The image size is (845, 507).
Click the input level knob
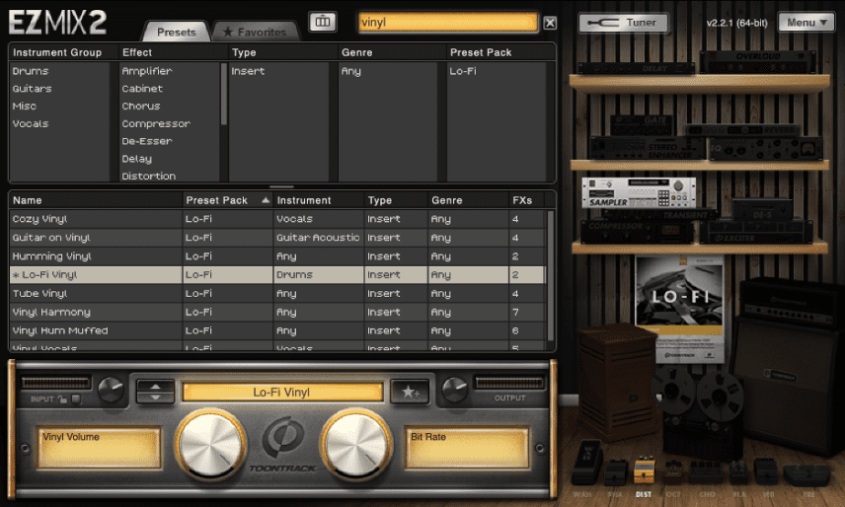point(111,391)
